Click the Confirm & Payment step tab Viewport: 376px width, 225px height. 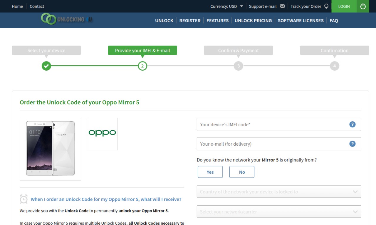(239, 50)
